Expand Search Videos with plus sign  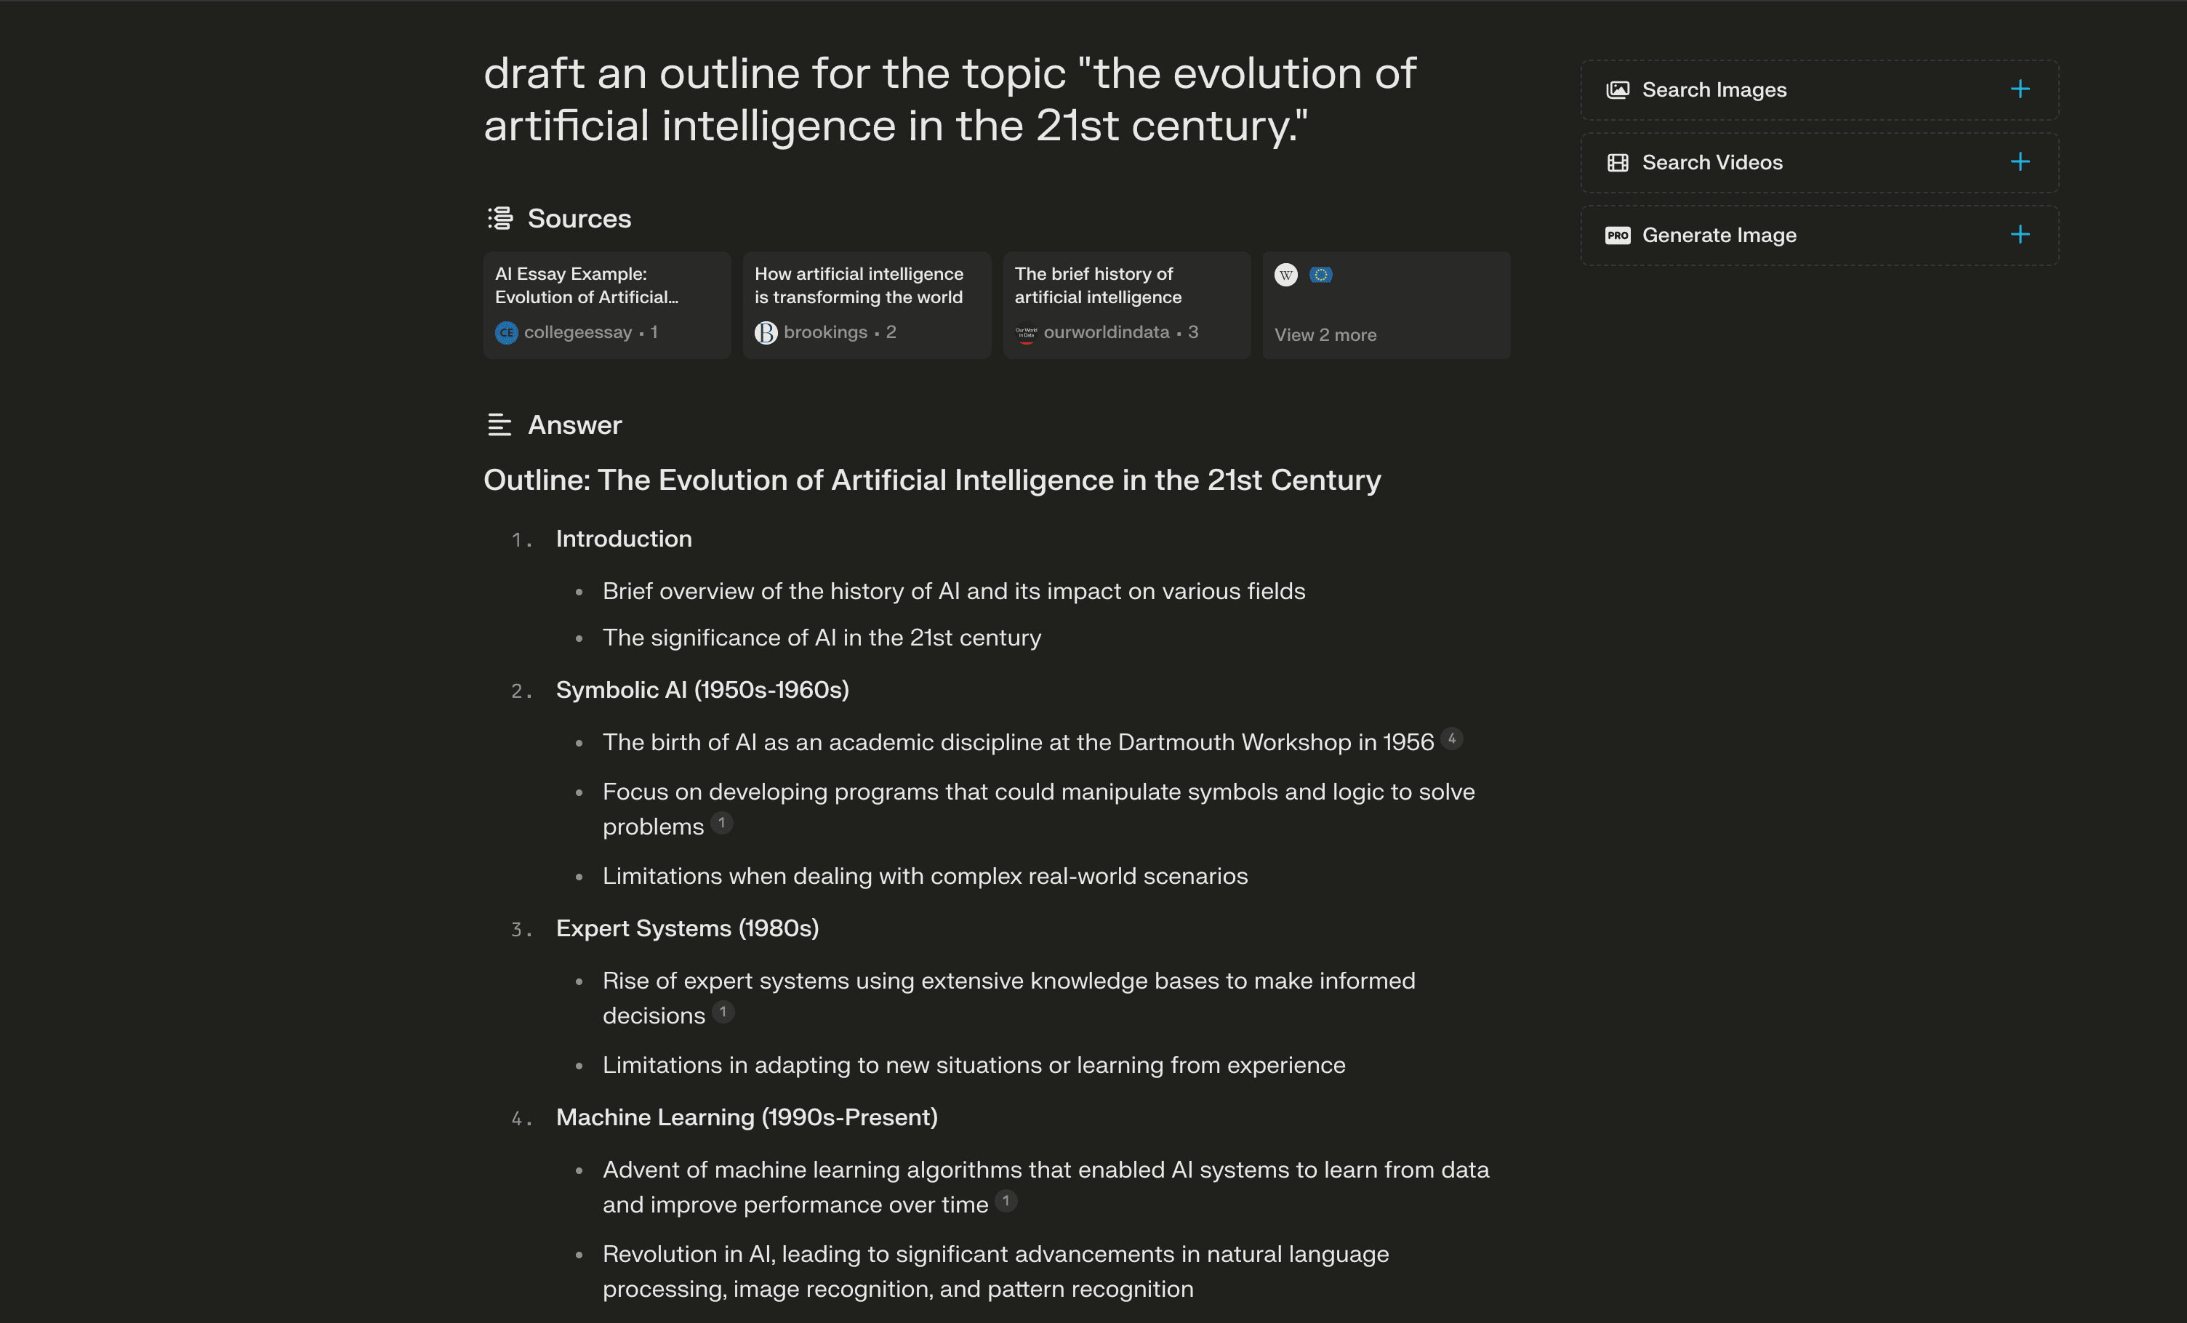coord(2020,162)
